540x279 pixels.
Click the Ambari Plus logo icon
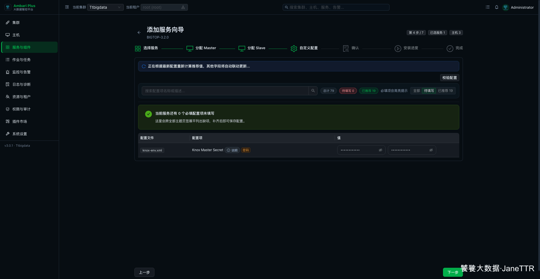(x=8, y=7)
